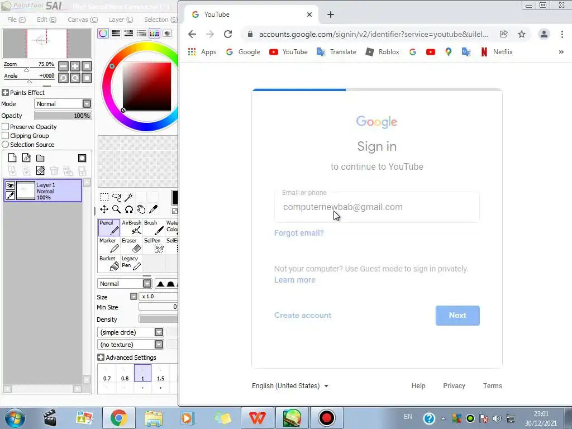Screen dimensions: 572x429
Task: Click the Learn more link
Action: pos(295,280)
